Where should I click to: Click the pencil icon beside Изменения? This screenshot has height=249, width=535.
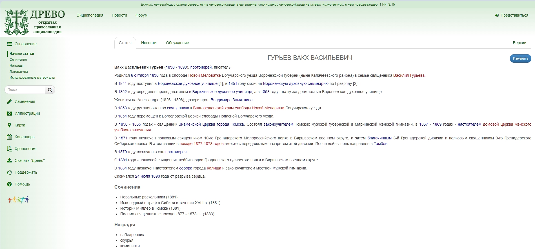[9, 101]
